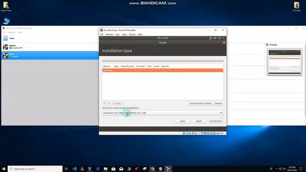
Task: Click the Mount point column header
Action: (x=128, y=66)
